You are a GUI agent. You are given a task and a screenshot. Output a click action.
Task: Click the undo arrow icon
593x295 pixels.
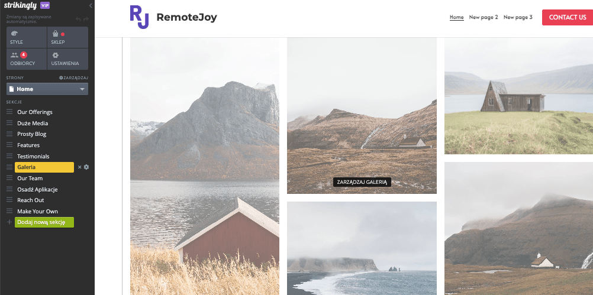point(78,20)
